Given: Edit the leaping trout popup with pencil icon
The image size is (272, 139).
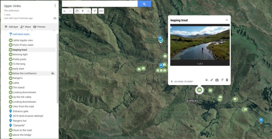Looking at the screenshot, I should click(212, 80).
